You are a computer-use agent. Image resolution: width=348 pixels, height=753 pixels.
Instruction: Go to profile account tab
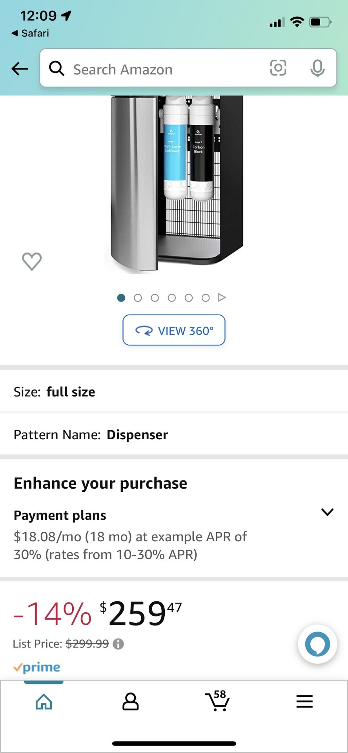pyautogui.click(x=130, y=702)
